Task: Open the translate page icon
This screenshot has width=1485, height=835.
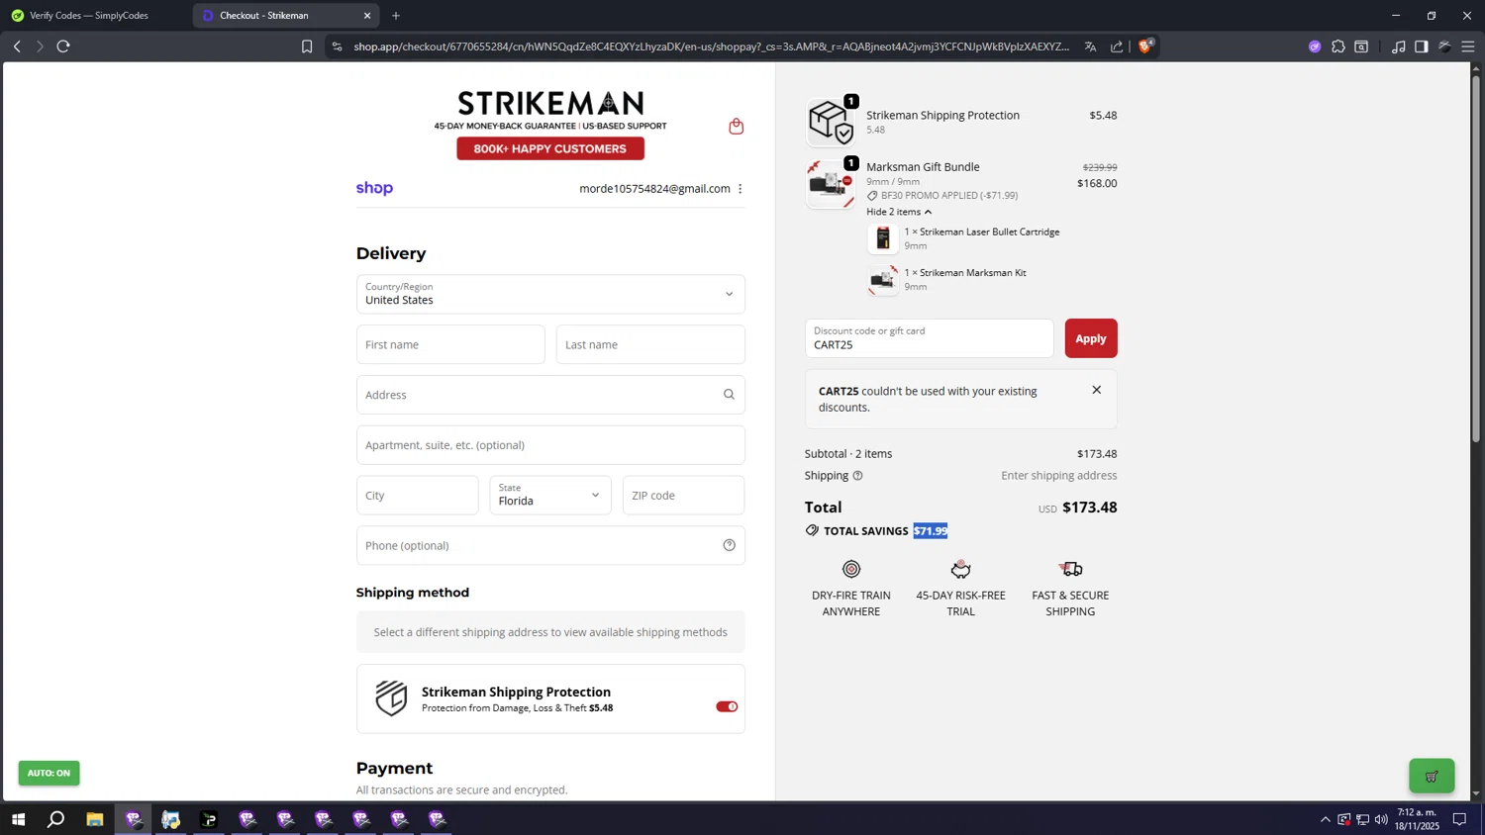Action: [1090, 46]
